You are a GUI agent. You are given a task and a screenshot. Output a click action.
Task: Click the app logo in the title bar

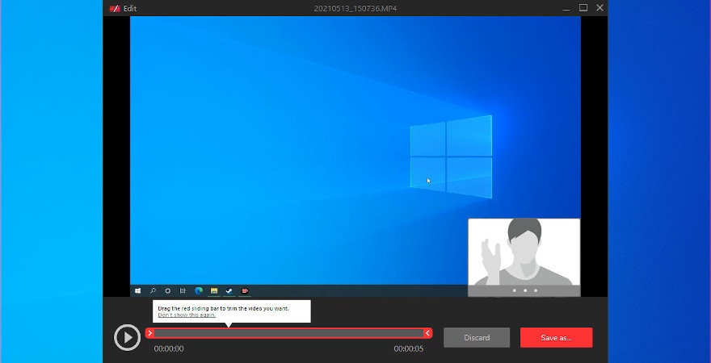coord(115,8)
